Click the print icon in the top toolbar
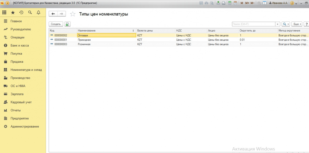Screen dimensions: 309x153 click(x=206, y=3)
